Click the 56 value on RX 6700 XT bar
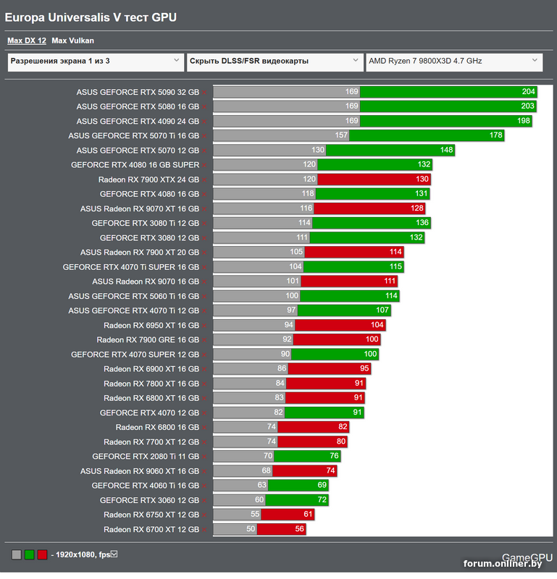Image resolution: width=557 pixels, height=579 pixels. [299, 529]
